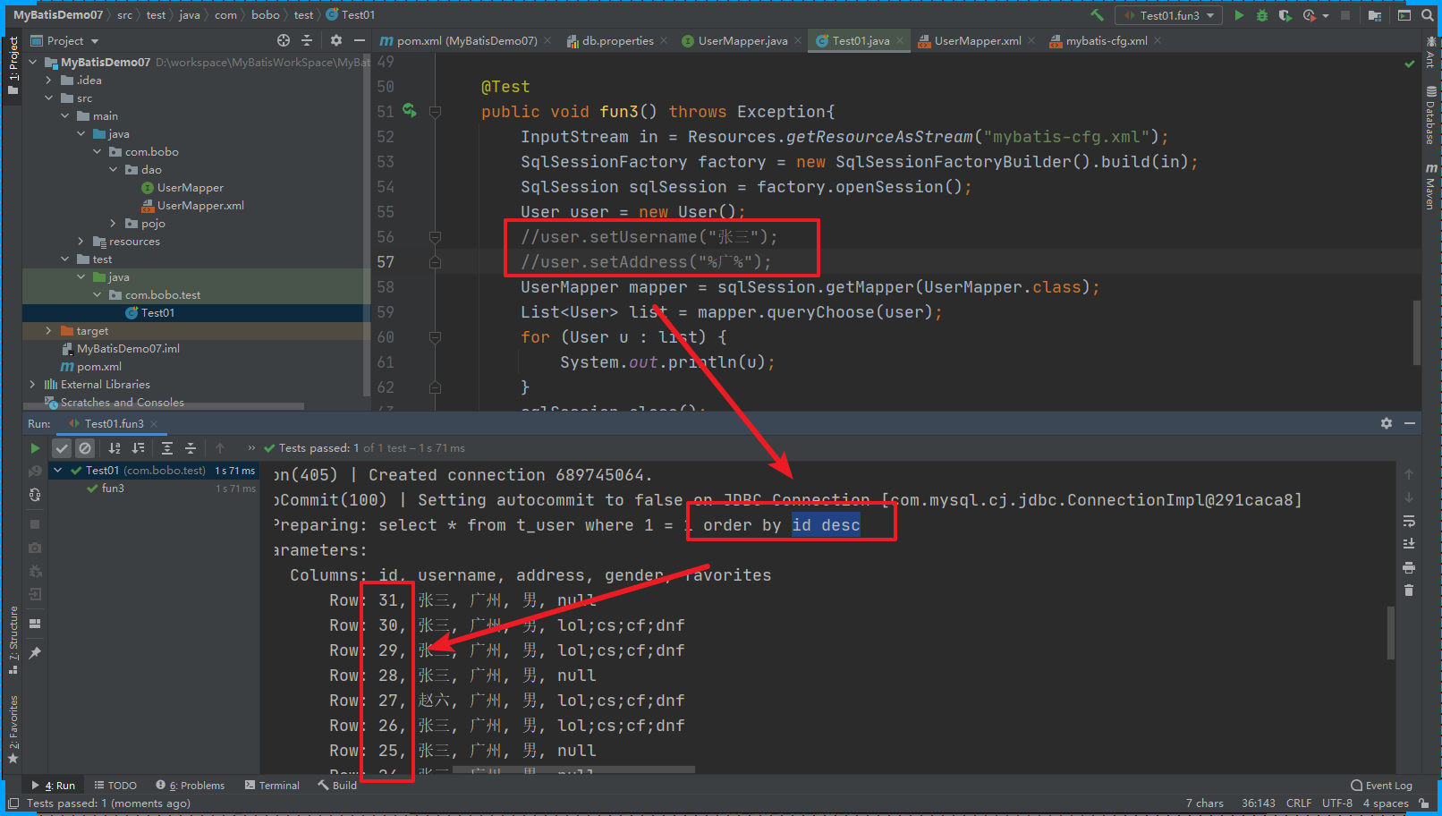Image resolution: width=1442 pixels, height=816 pixels.
Task: Click the profiler run icon
Action: click(x=1310, y=15)
